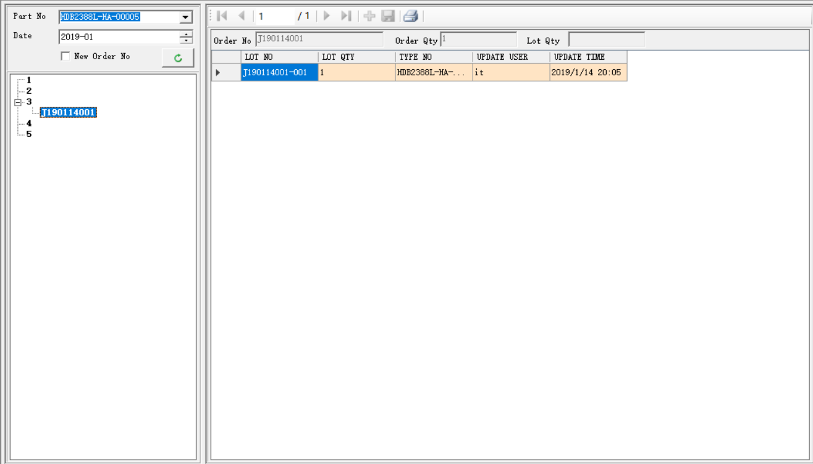
Task: Decrease the Date value with down arrow
Action: pos(186,41)
